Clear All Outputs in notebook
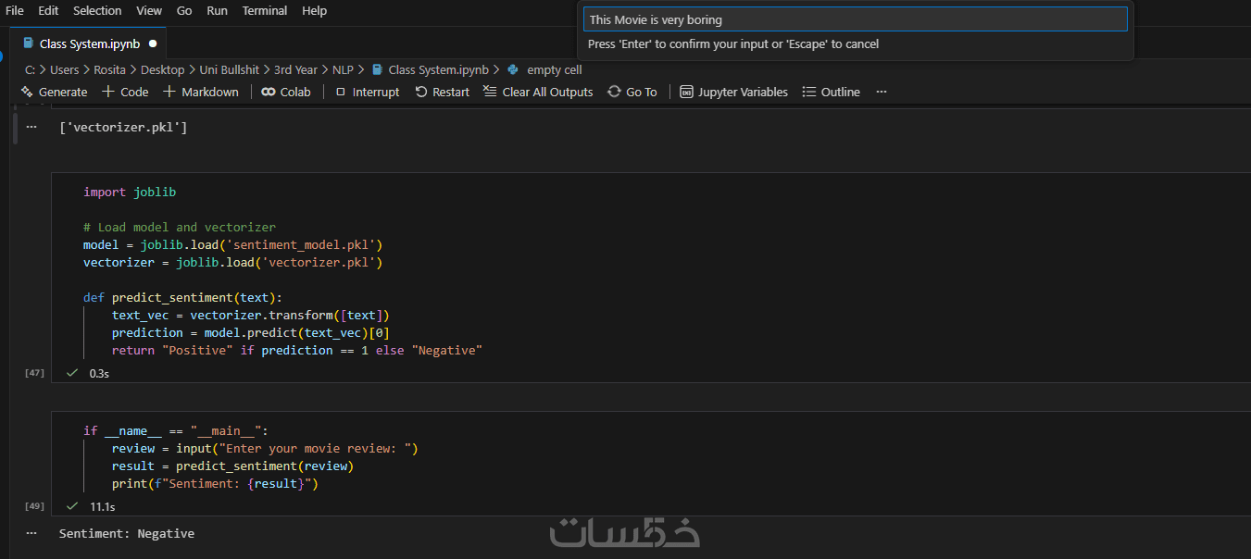The height and width of the screenshot is (559, 1251). tap(538, 92)
